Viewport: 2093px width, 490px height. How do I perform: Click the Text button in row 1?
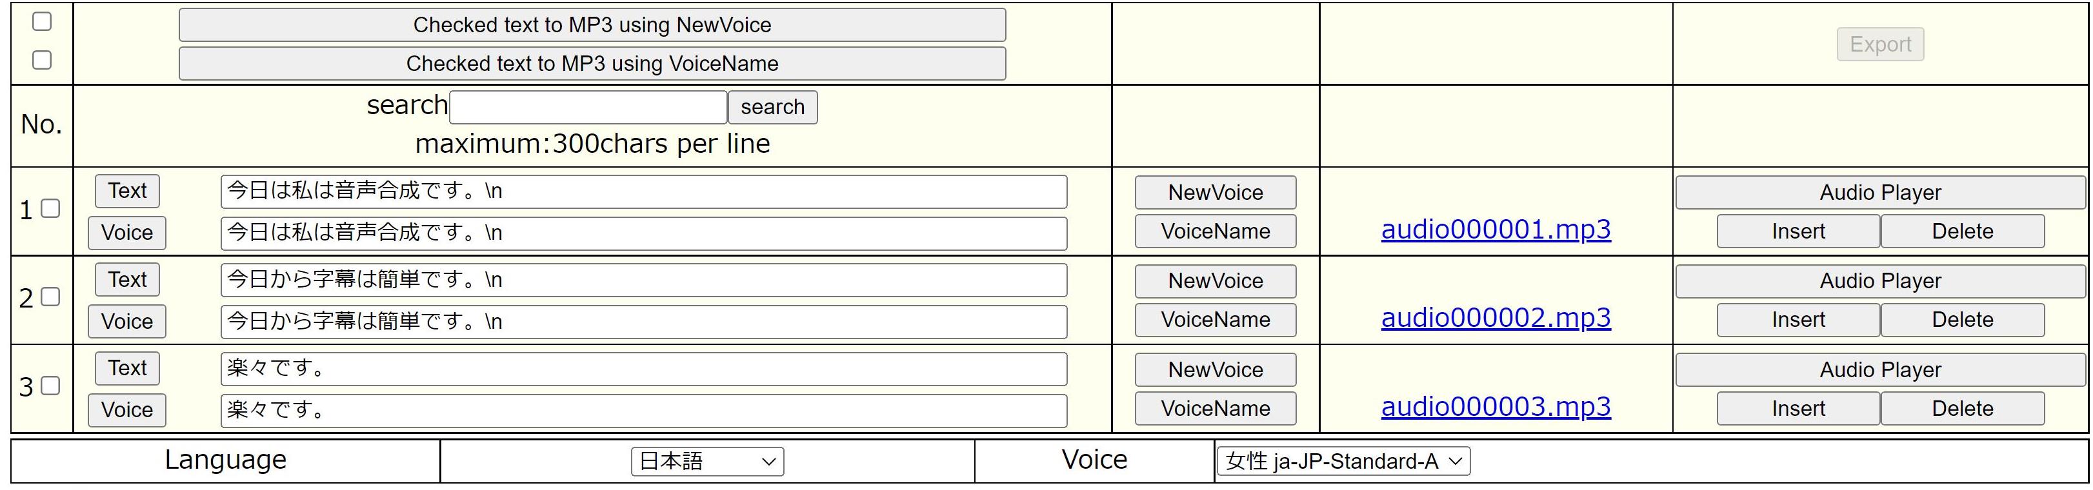click(128, 191)
